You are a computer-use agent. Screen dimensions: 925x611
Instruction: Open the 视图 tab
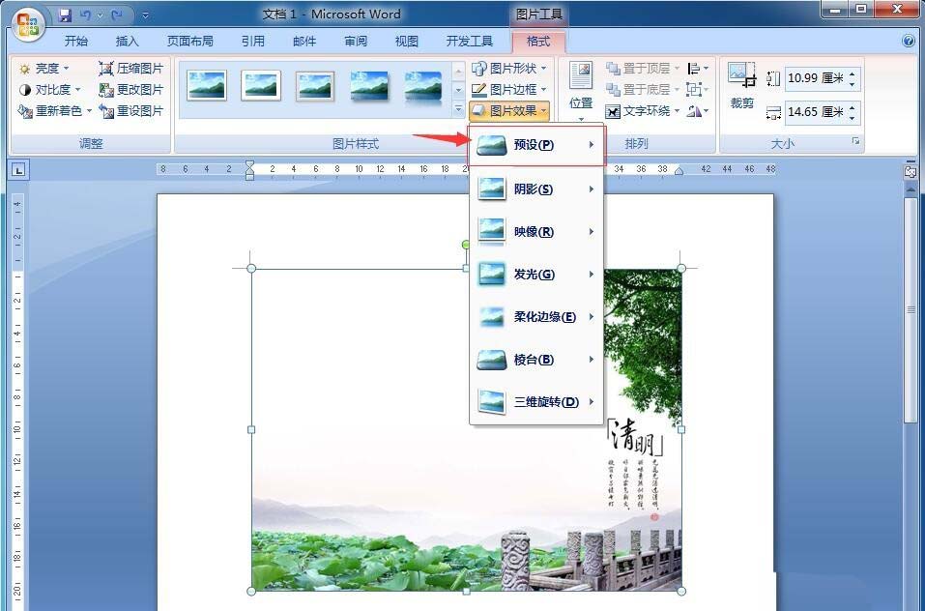(x=407, y=41)
